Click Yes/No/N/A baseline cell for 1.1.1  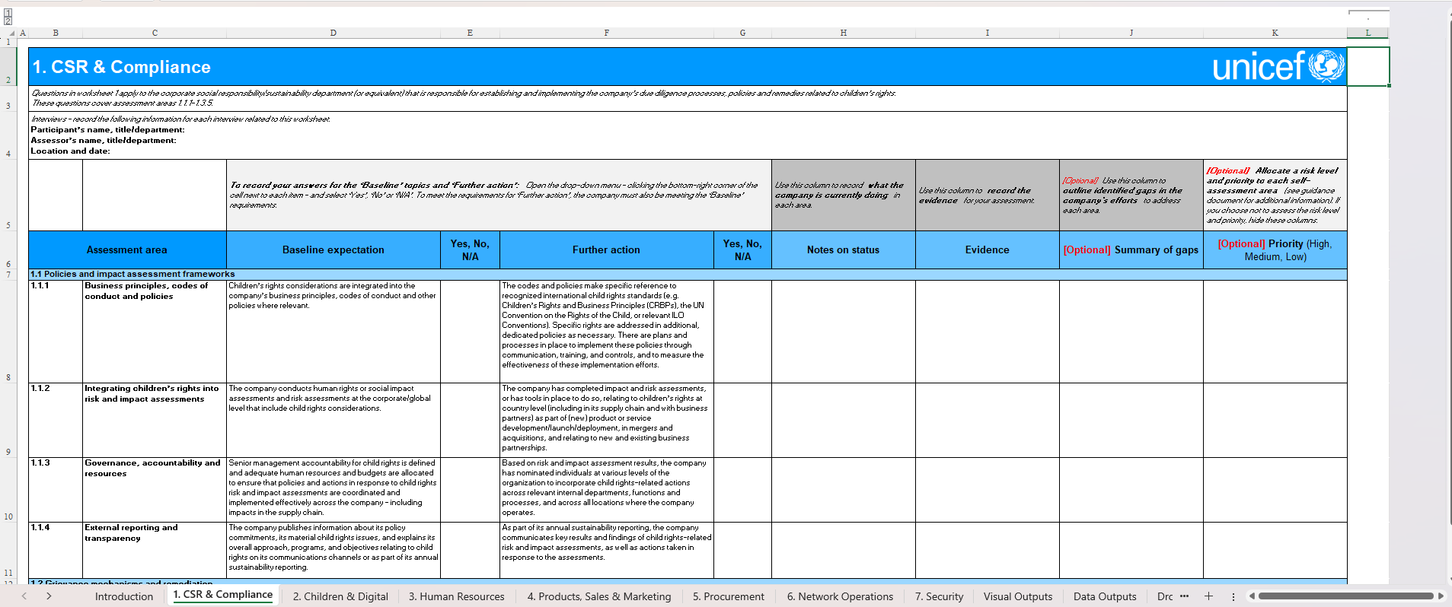[x=470, y=332]
